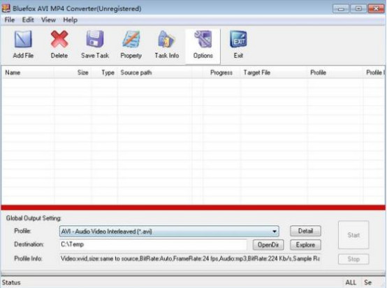
Task: Sort by the Size column header
Action: tap(73, 73)
